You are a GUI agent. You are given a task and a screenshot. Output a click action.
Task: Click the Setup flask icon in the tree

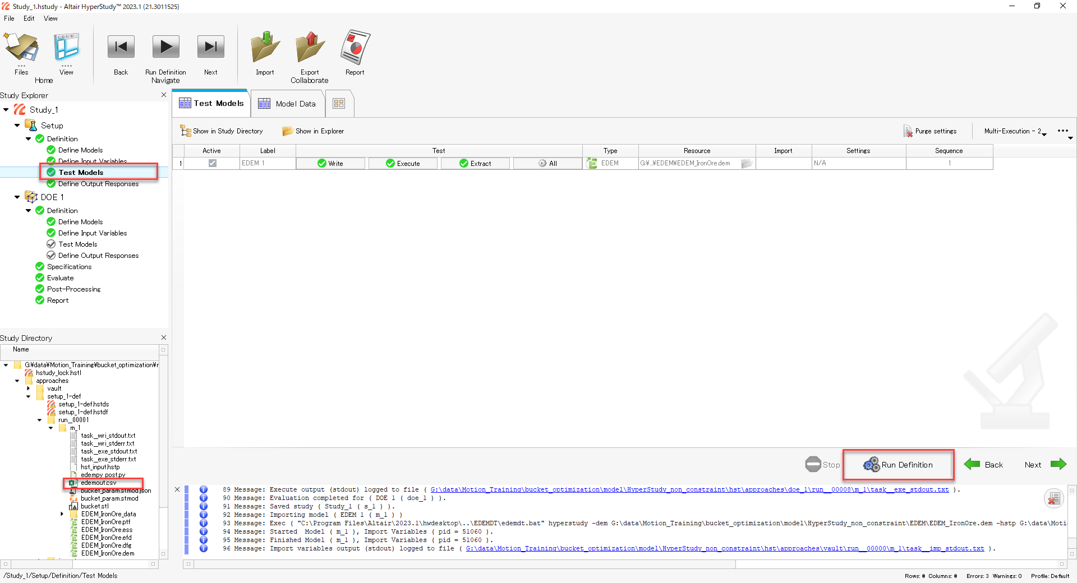(31, 126)
